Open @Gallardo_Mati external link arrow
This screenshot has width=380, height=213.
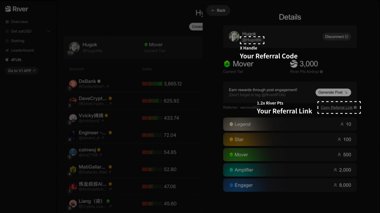coord(110,172)
